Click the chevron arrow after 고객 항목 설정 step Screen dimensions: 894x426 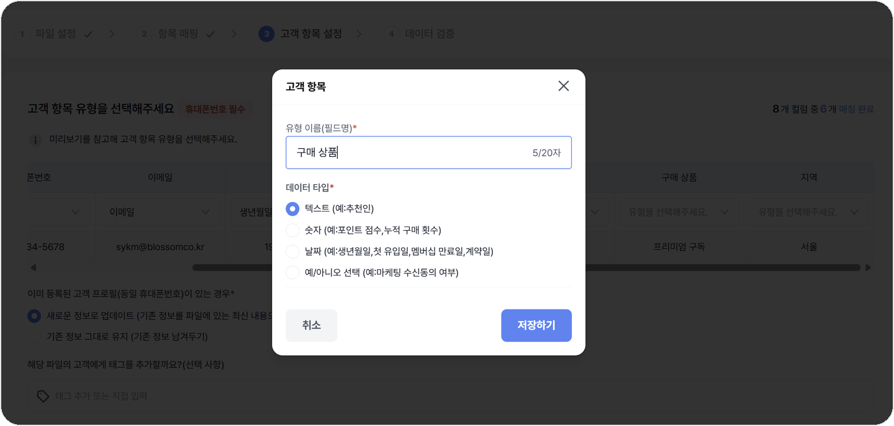[359, 34]
